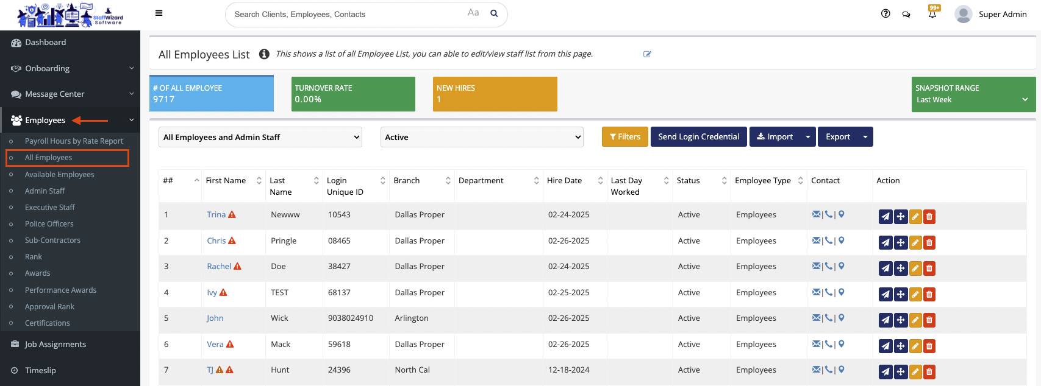Click the info icon next to All Employees List
Viewport: 1041px width, 386px height.
click(x=264, y=54)
